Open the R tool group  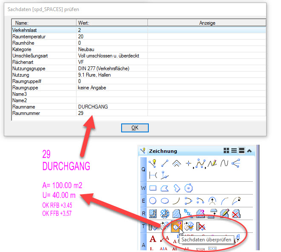coord(143,214)
